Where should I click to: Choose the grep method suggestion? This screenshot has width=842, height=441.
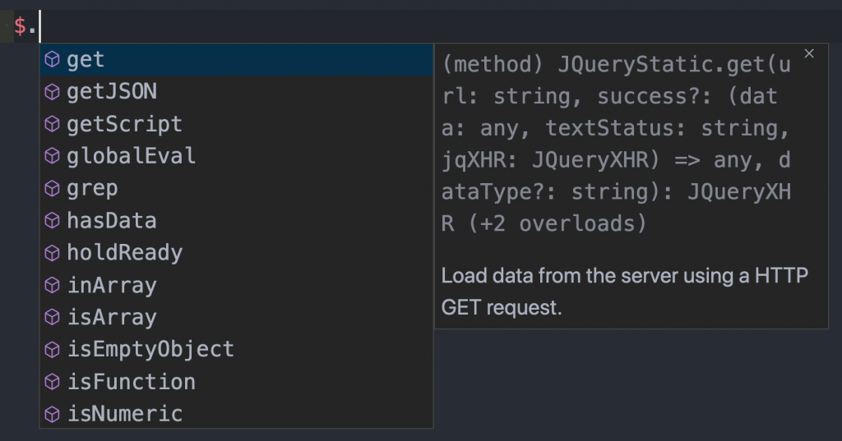coord(92,189)
